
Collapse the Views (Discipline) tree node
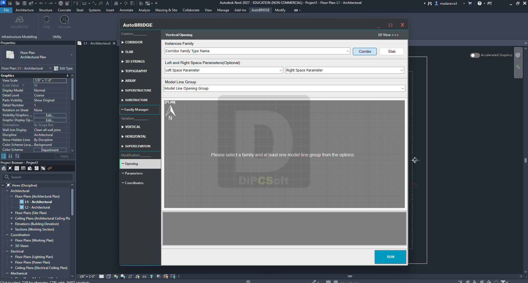pyautogui.click(x=3, y=185)
